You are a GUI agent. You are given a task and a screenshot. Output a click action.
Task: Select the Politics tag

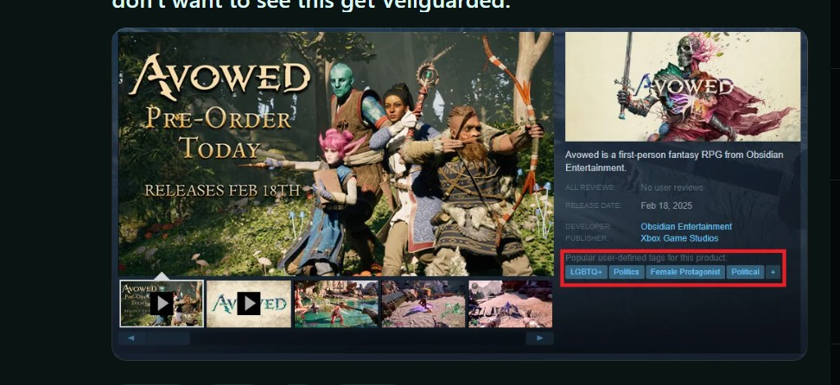[x=627, y=272]
